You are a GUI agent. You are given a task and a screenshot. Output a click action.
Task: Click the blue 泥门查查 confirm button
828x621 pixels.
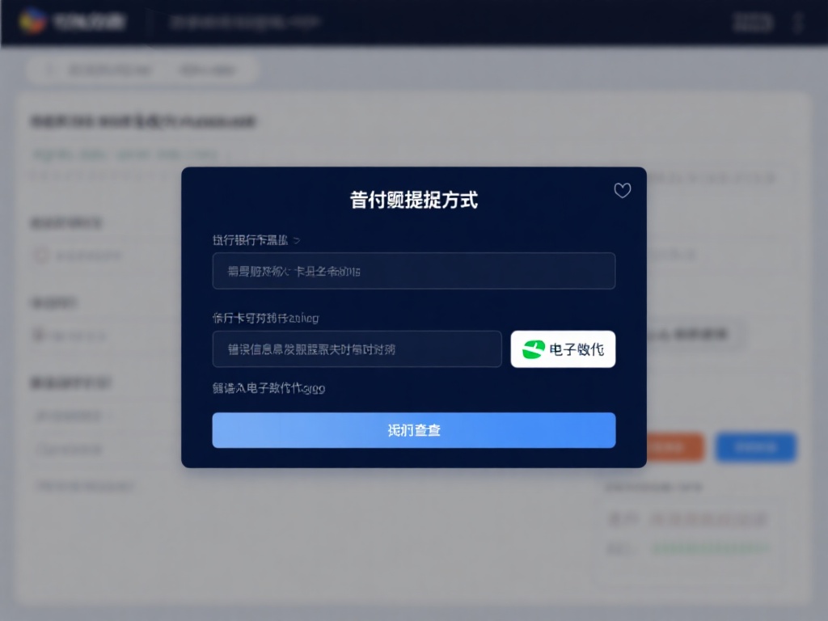tap(414, 430)
